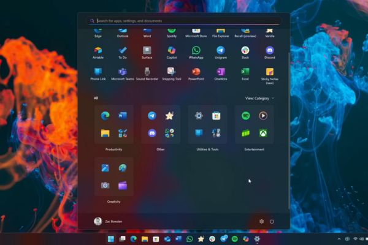
Task: Launch Microsoft Teams
Action: 123,74
